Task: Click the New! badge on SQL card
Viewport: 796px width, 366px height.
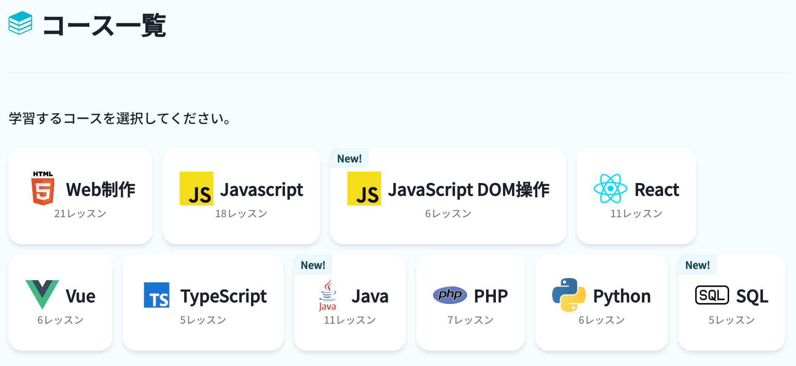Action: [x=697, y=265]
